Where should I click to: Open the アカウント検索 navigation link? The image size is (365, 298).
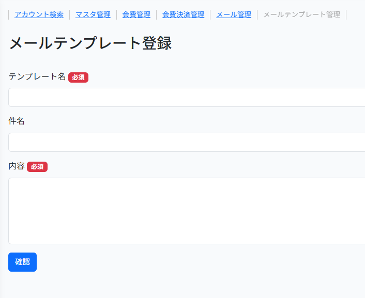click(x=39, y=14)
